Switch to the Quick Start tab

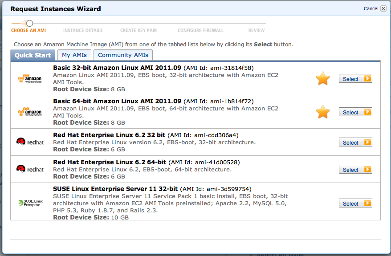(33, 55)
